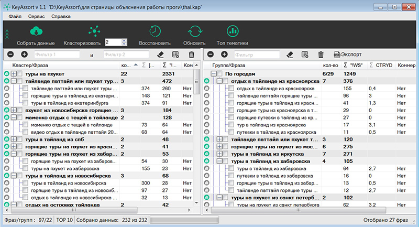419x227 pixels.
Task: Check the box for туры на пхукет cluster
Action: point(20,74)
